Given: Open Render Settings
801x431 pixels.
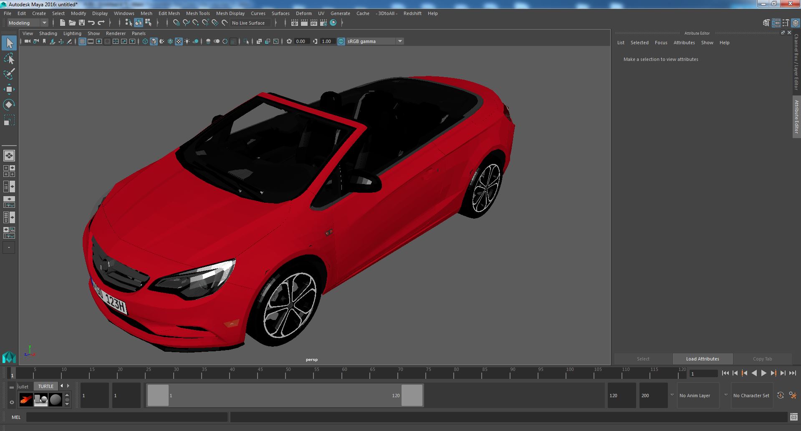Looking at the screenshot, I should 323,23.
